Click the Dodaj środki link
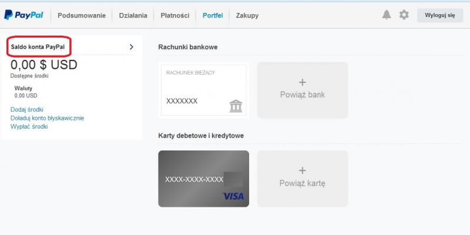Screen dimensions: 470x235 tap(27, 110)
